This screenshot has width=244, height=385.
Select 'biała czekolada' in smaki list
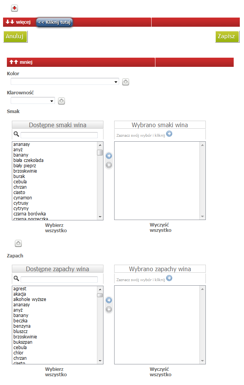pos(28,160)
